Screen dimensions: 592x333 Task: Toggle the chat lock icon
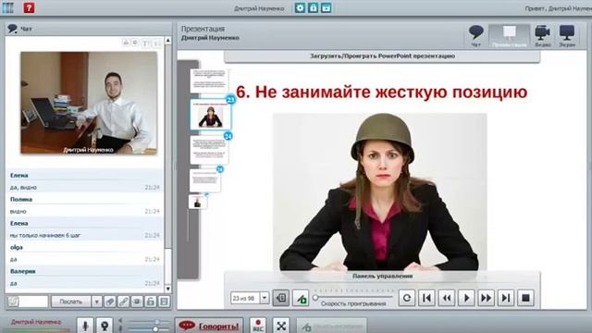151,302
